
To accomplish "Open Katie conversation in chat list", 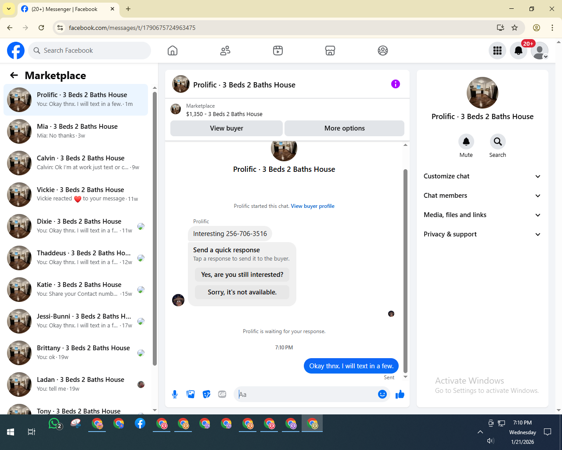I will coord(76,290).
